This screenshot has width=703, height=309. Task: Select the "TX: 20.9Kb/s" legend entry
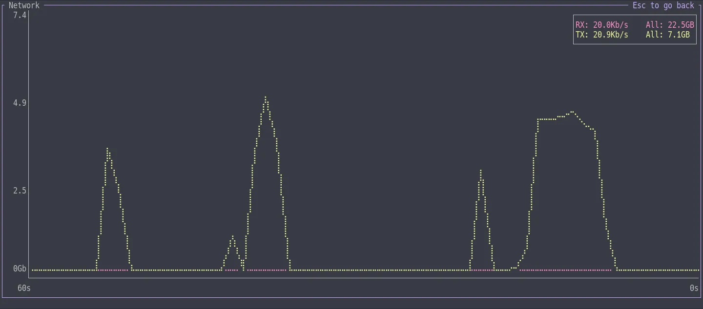point(601,35)
